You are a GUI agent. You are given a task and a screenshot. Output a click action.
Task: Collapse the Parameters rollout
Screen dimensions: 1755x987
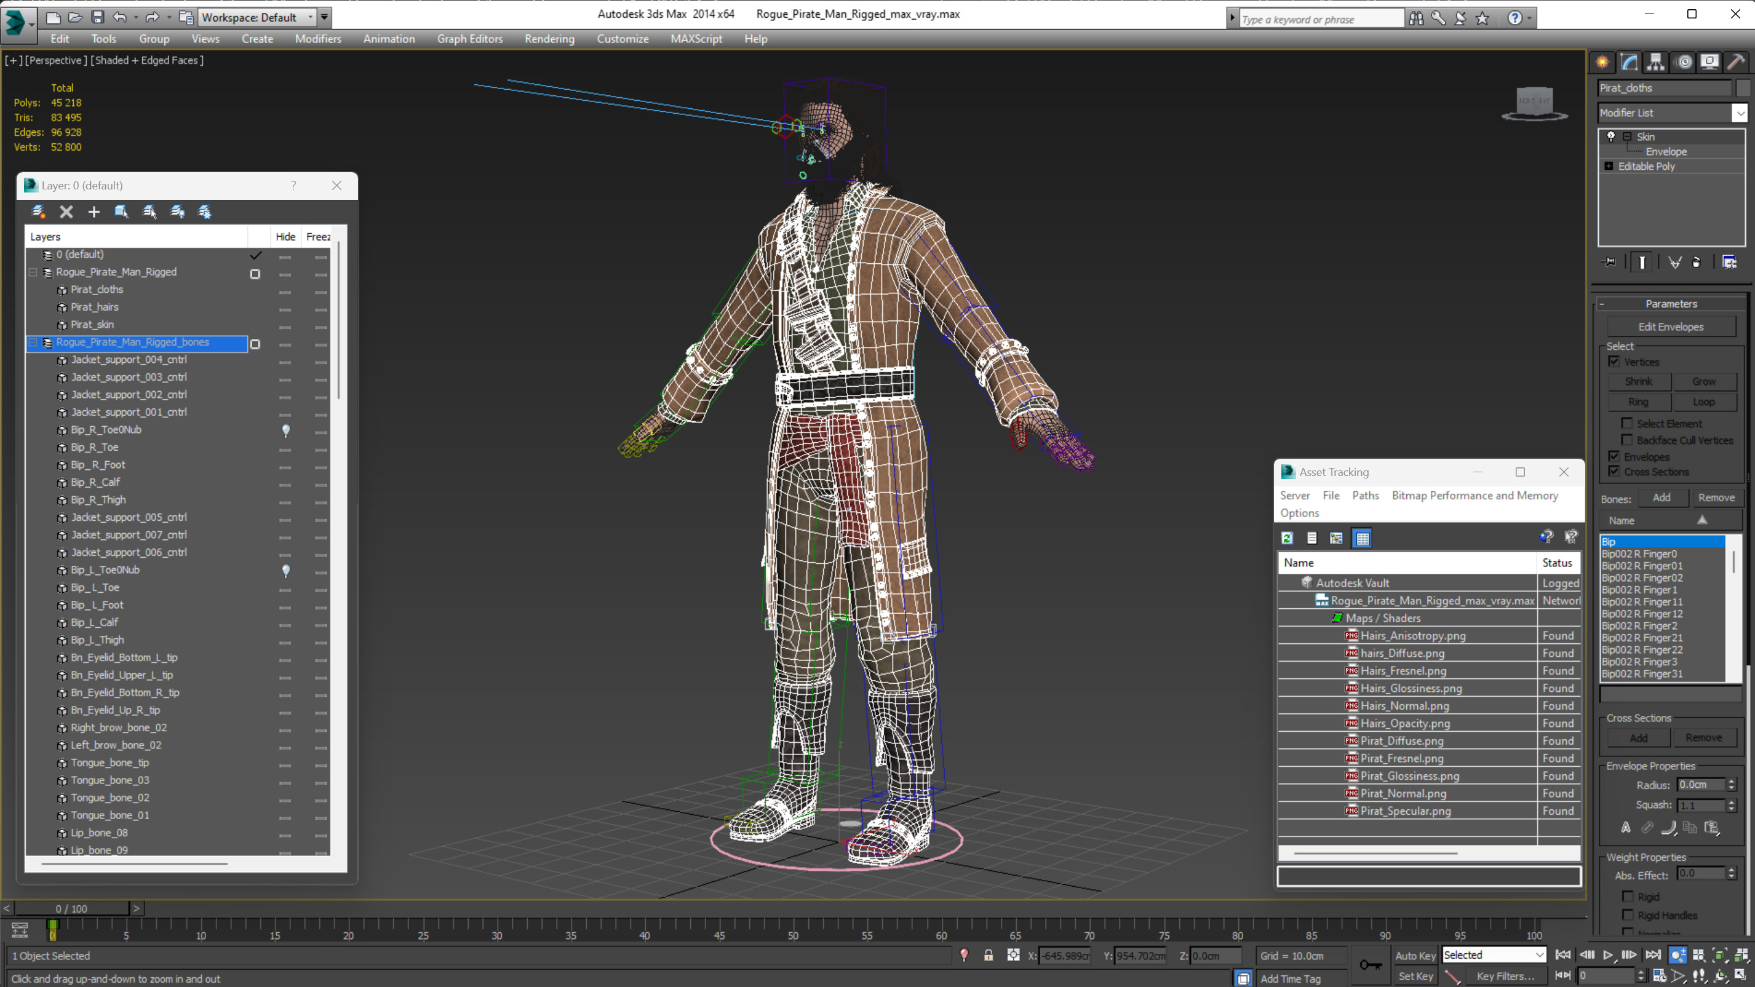pos(1601,304)
